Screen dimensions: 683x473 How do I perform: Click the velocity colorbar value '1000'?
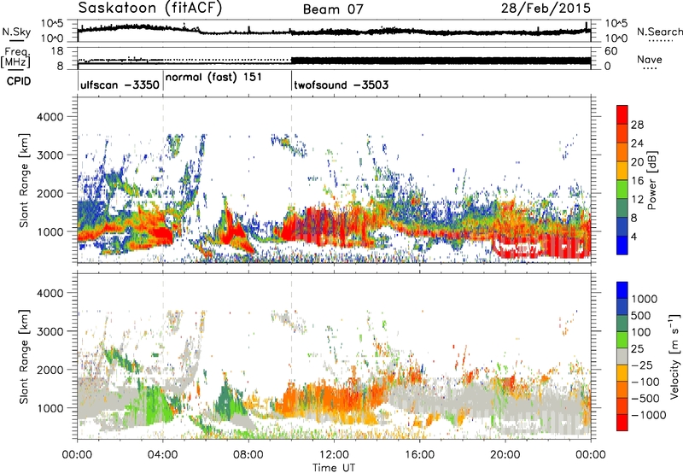pos(645,299)
